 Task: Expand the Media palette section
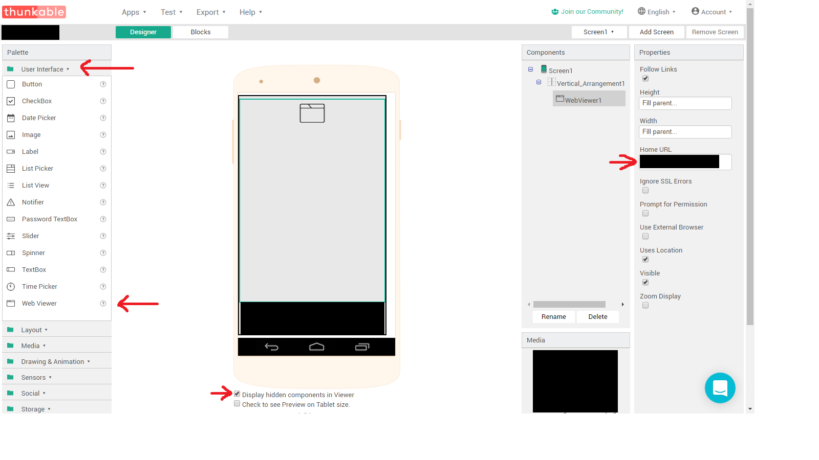coord(57,346)
